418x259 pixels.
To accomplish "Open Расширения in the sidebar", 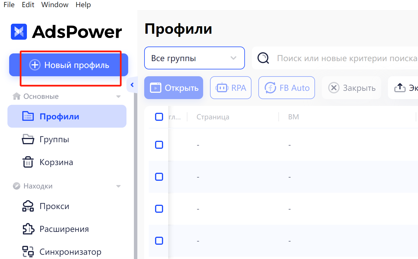I will [x=67, y=229].
